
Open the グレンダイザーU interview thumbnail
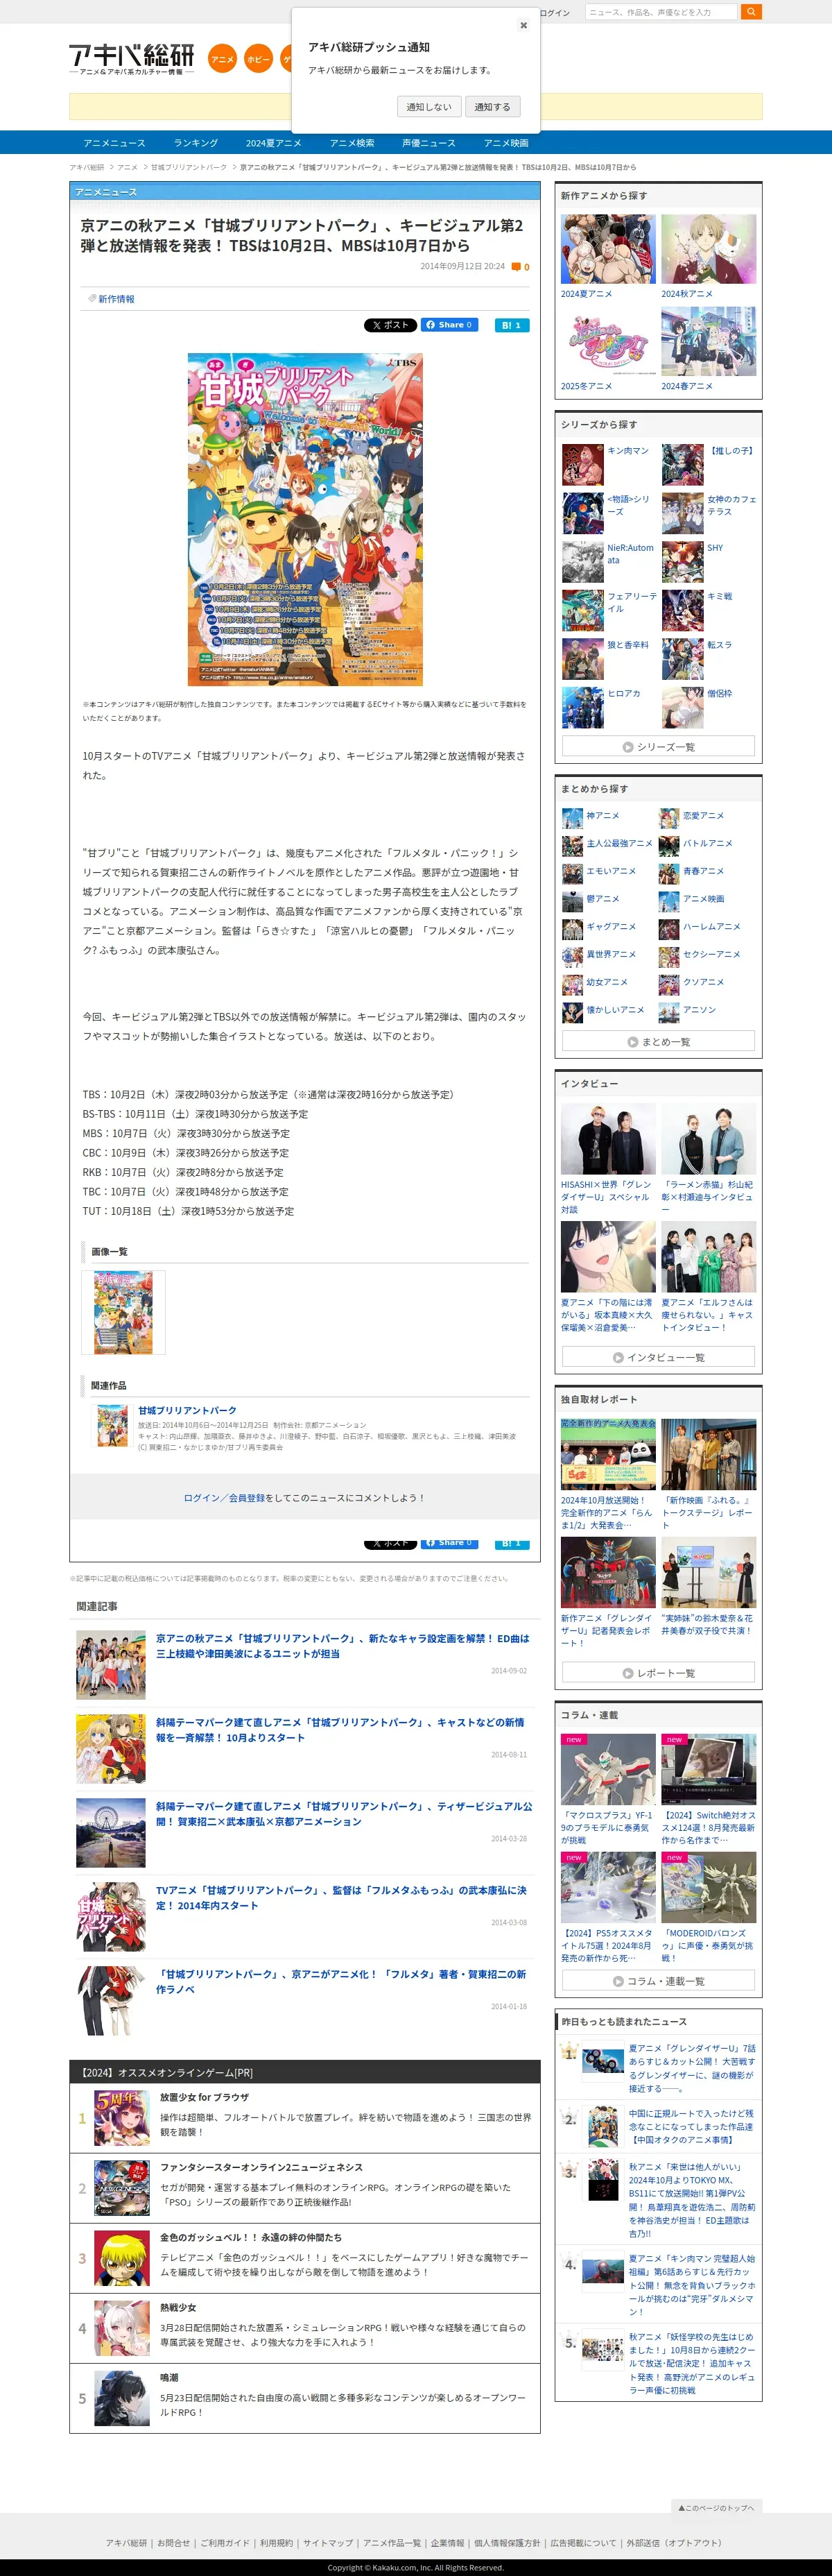[x=608, y=1139]
